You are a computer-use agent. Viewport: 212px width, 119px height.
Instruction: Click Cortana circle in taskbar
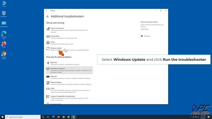[x=43, y=117]
